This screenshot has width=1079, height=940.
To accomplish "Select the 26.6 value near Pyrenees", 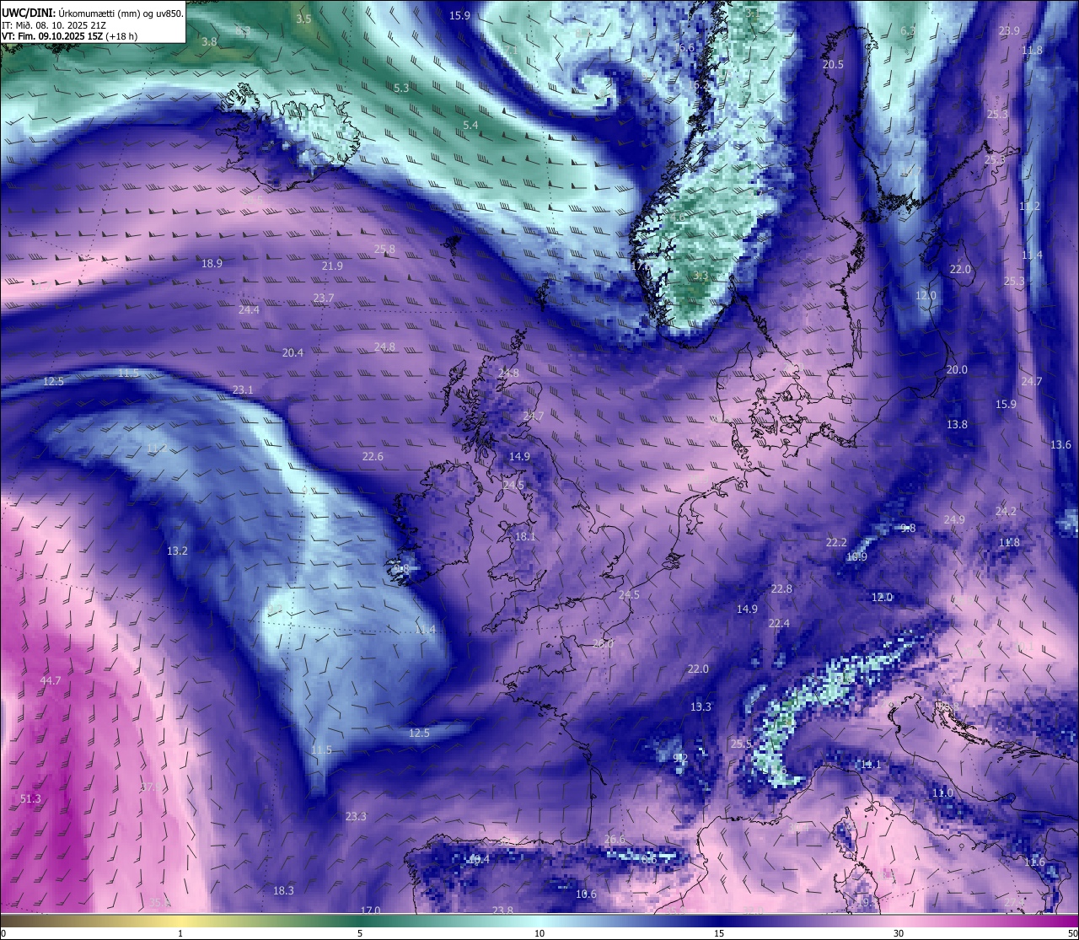I will click(x=615, y=839).
